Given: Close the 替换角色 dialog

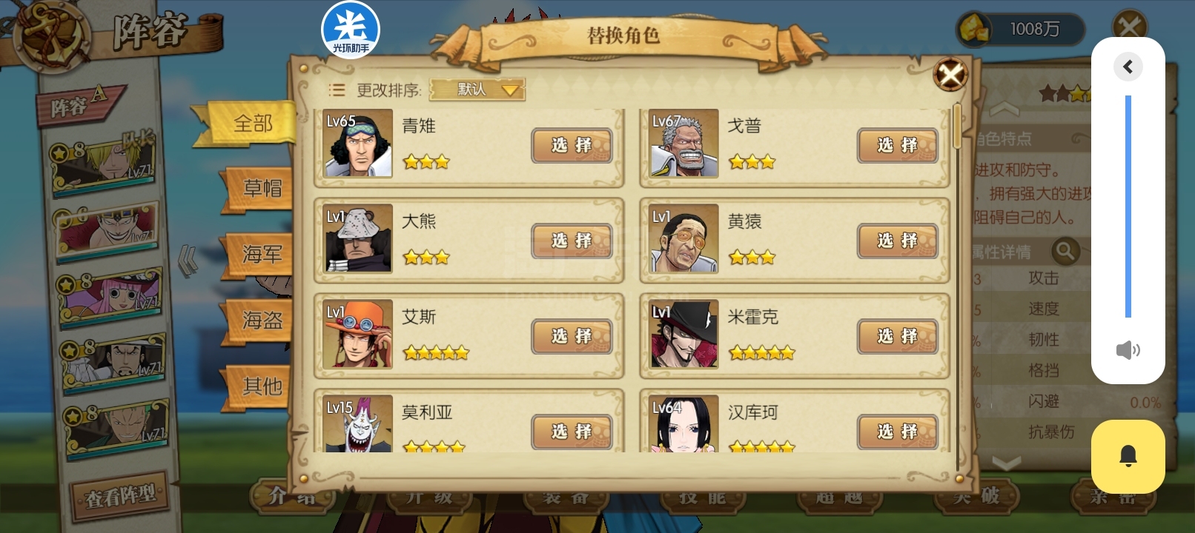Looking at the screenshot, I should [x=950, y=74].
